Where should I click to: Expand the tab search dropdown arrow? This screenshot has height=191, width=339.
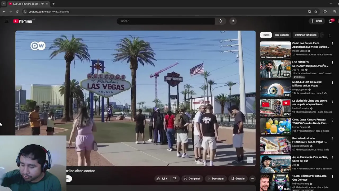coord(3,4)
